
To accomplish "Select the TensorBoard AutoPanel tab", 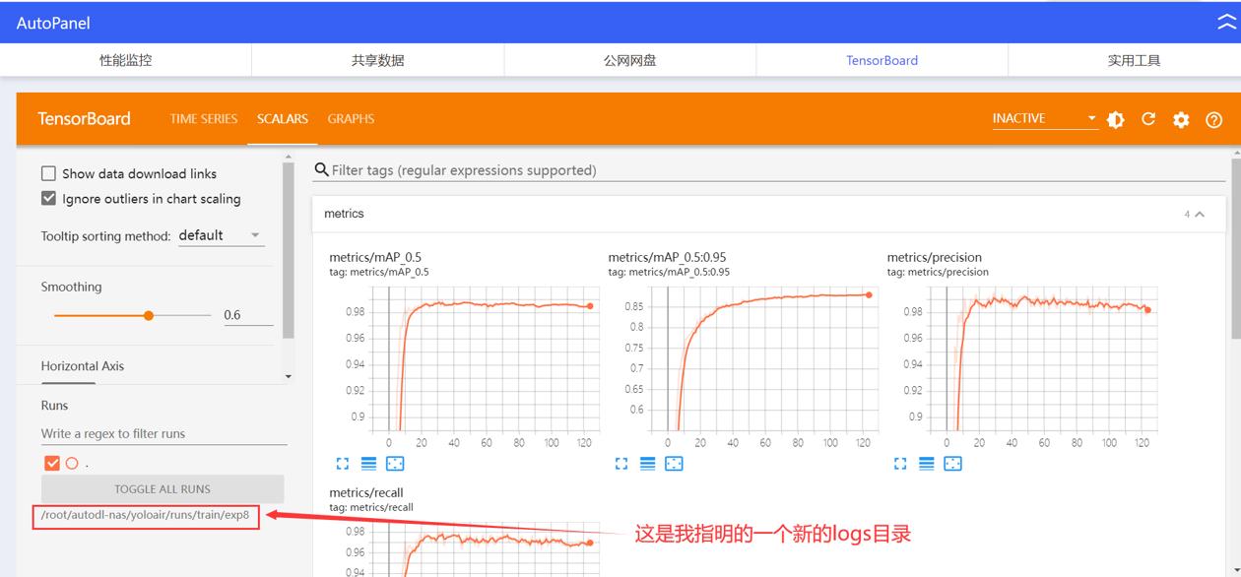I will pos(882,60).
